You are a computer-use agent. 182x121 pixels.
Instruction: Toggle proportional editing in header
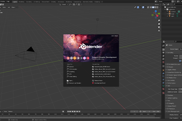click(x=79, y=5)
